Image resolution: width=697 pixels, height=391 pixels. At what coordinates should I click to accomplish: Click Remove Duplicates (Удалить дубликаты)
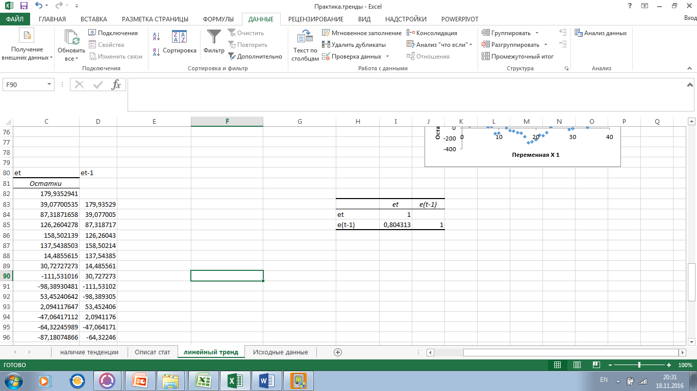coord(354,45)
